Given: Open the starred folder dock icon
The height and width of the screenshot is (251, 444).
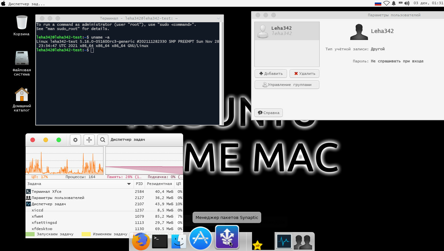Looking at the screenshot, I should [x=258, y=245].
